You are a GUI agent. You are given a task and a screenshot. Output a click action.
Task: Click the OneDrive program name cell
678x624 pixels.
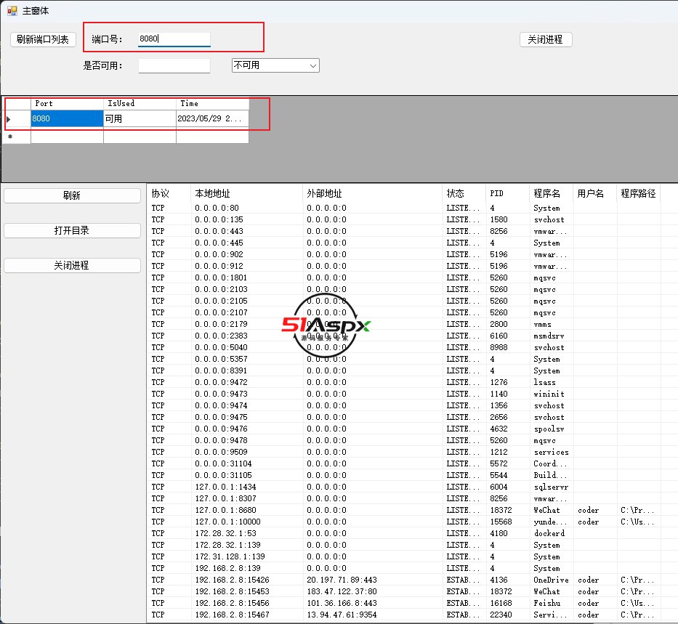click(551, 580)
